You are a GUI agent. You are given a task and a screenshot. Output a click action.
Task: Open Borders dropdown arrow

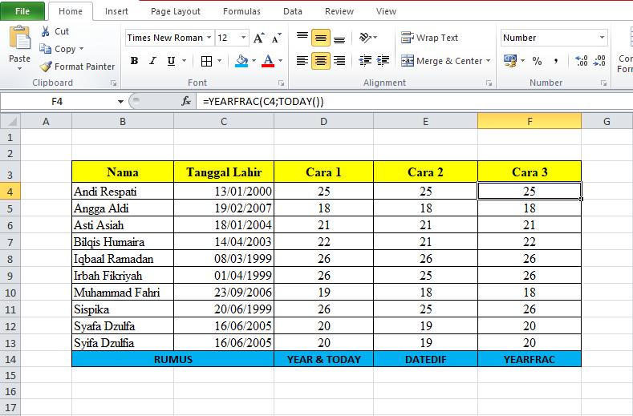(220, 61)
